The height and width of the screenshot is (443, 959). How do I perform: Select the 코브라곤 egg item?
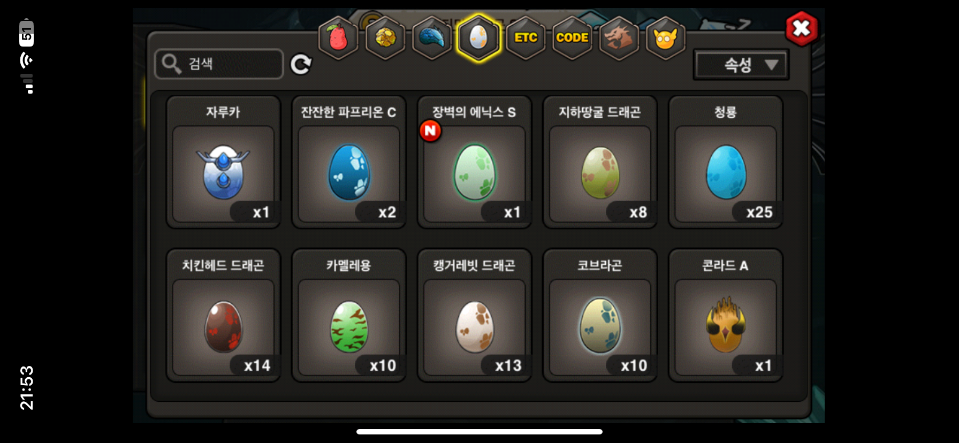point(600,316)
